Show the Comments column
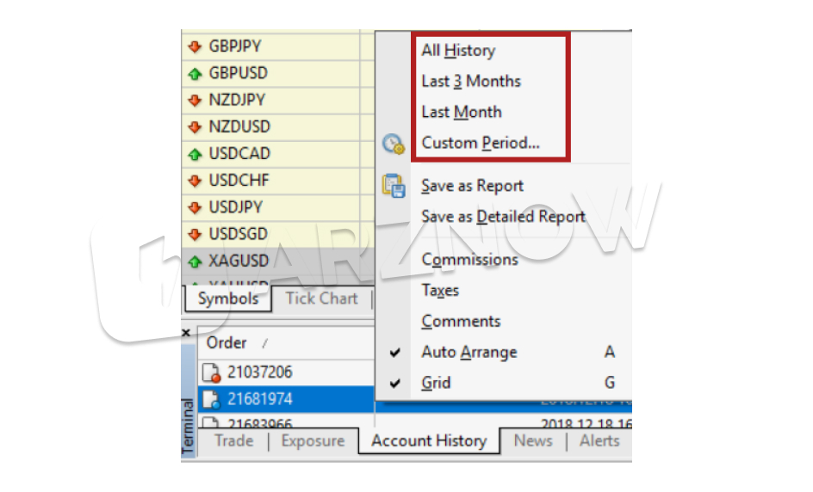Viewport: 813px width, 492px height. 461,322
